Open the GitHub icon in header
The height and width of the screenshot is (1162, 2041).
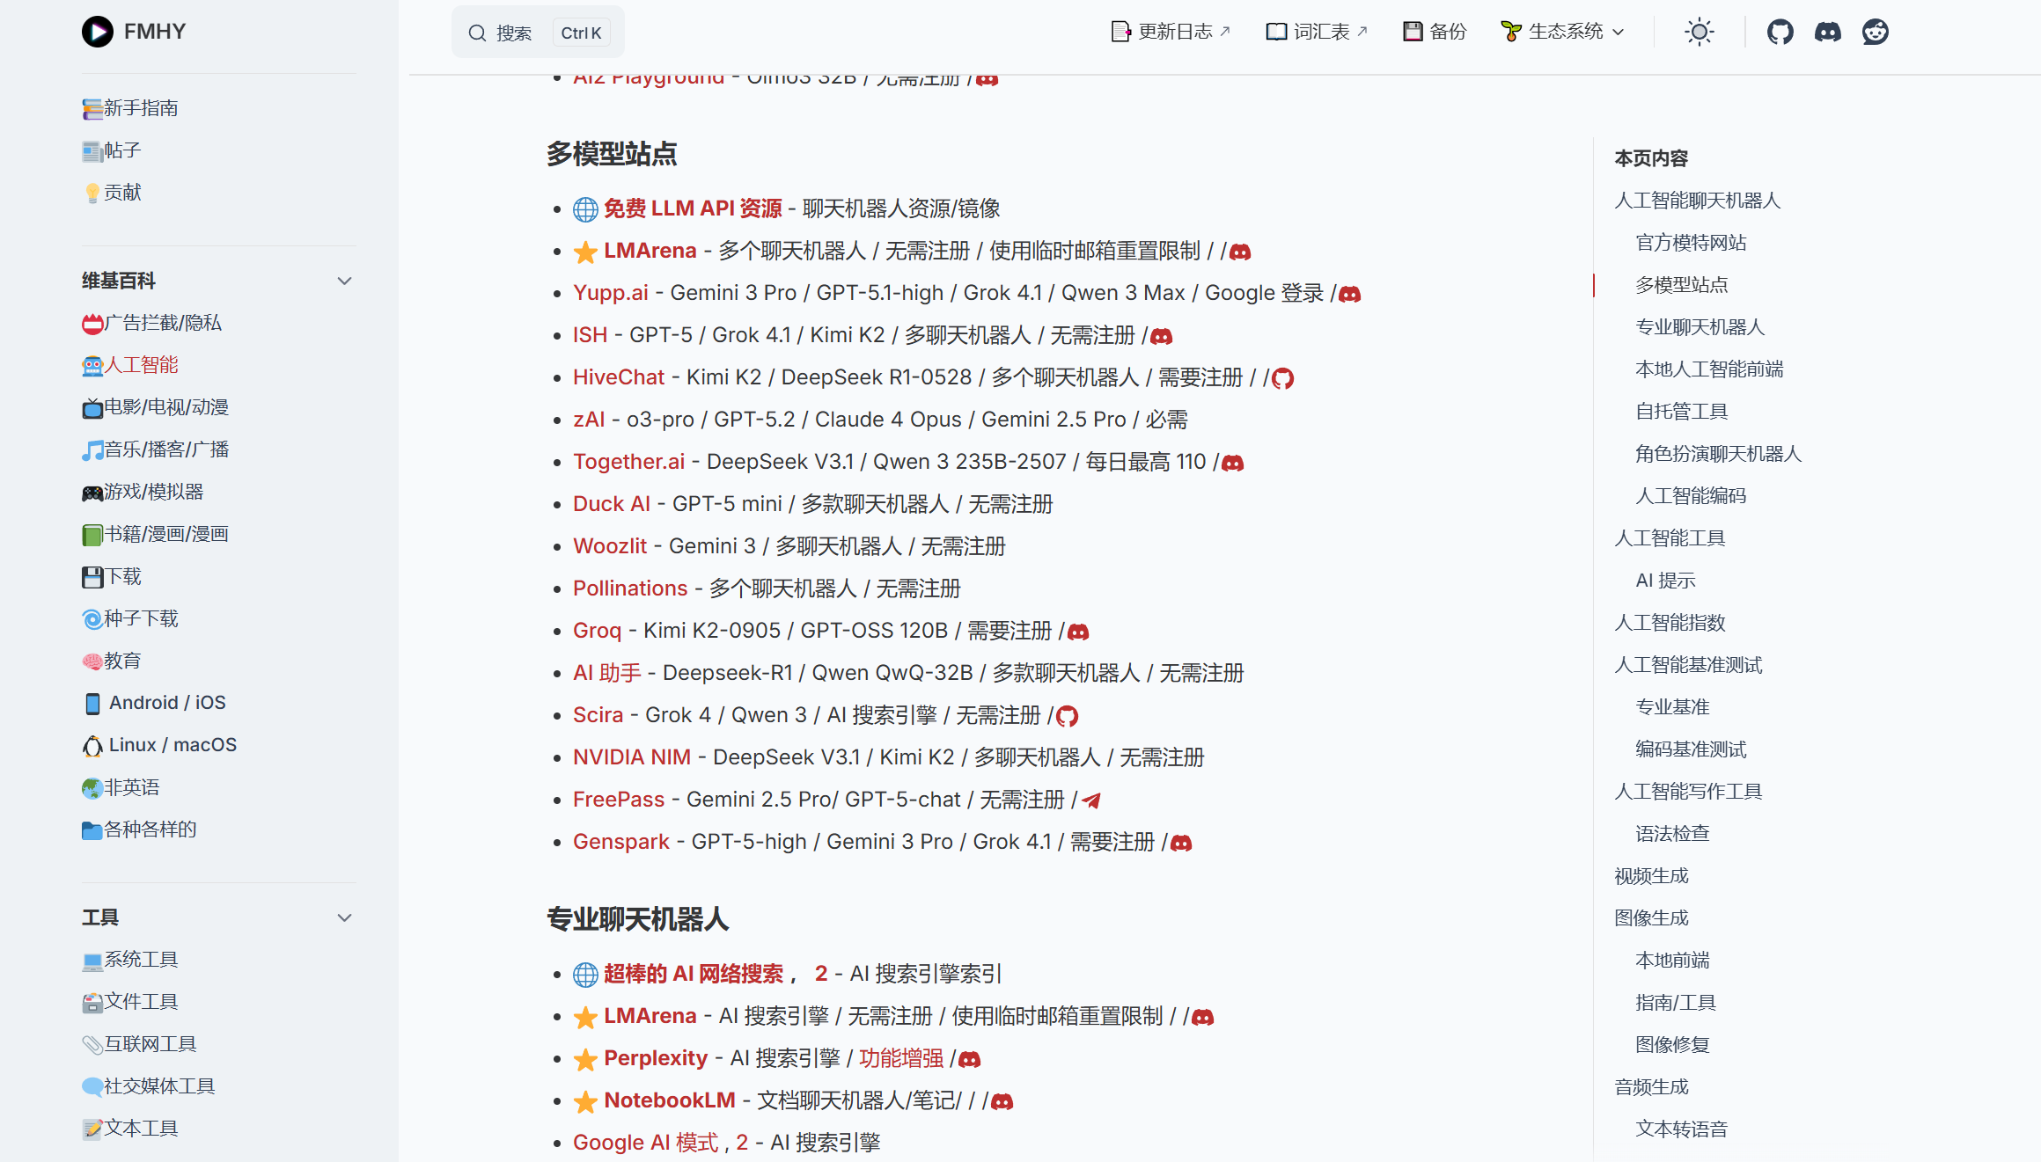pos(1780,33)
